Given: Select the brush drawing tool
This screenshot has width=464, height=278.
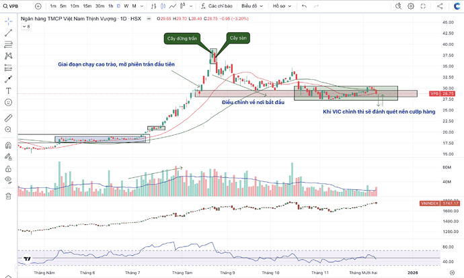Looking at the screenshot, I should tap(8, 79).
